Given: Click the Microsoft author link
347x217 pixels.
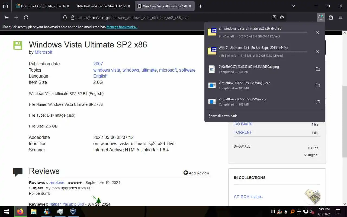Looking at the screenshot, I should (43, 52).
